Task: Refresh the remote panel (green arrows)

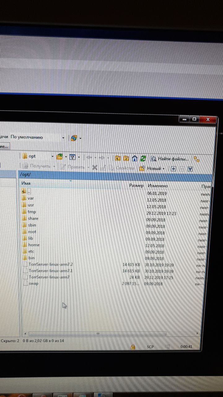Action: point(143,158)
